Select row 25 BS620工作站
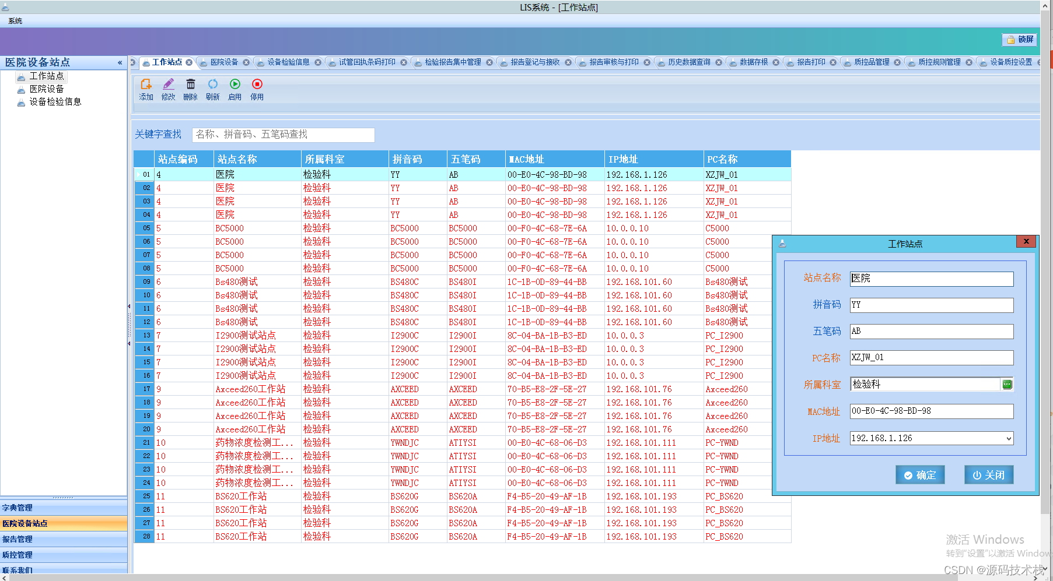Screen dimensions: 1053x581 point(463,497)
